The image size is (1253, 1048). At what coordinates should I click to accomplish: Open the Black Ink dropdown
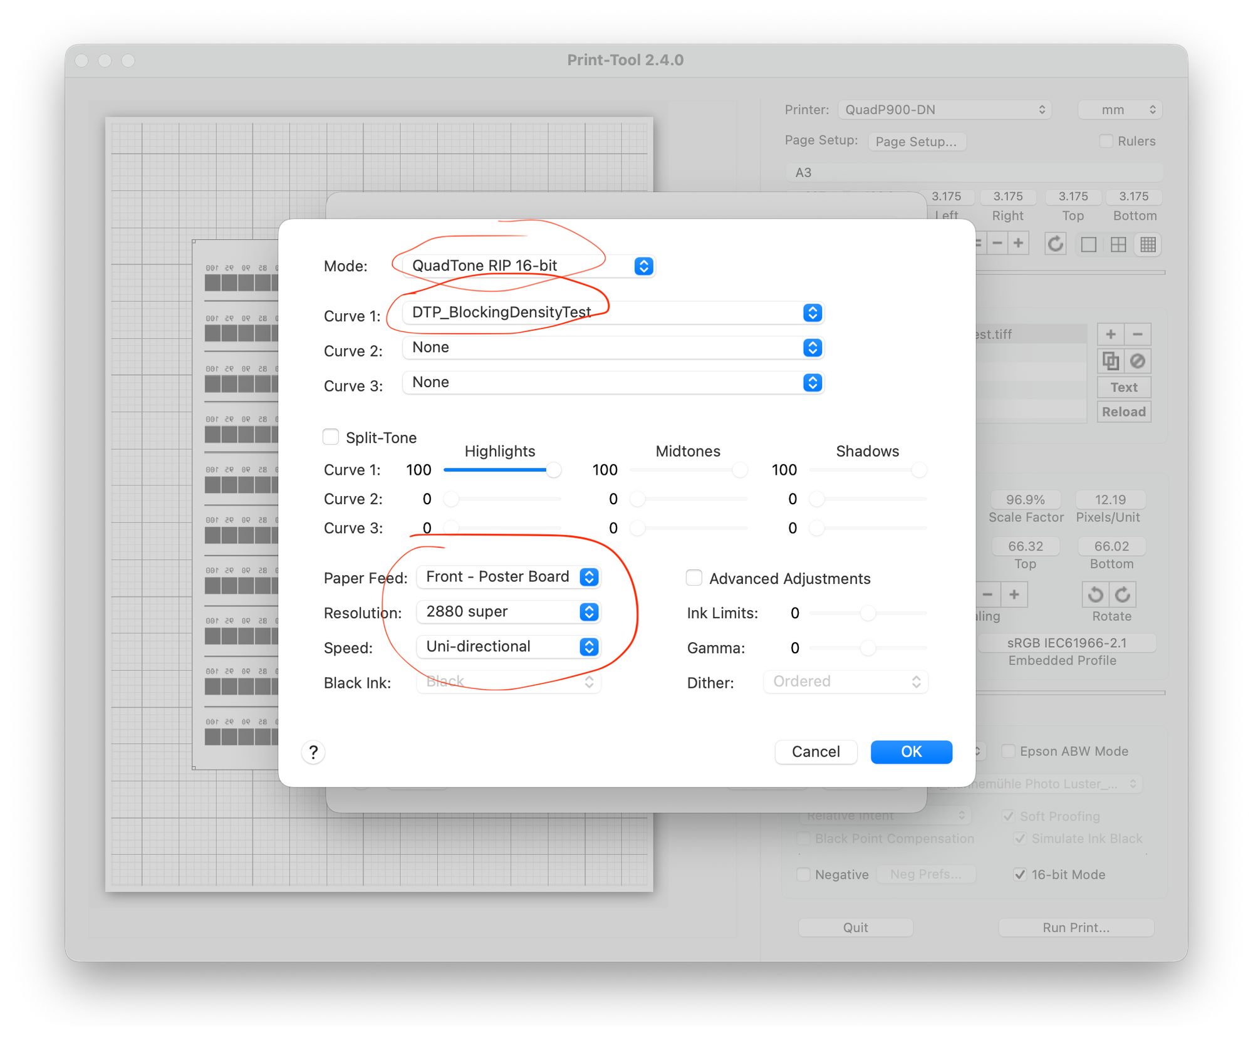pyautogui.click(x=508, y=682)
